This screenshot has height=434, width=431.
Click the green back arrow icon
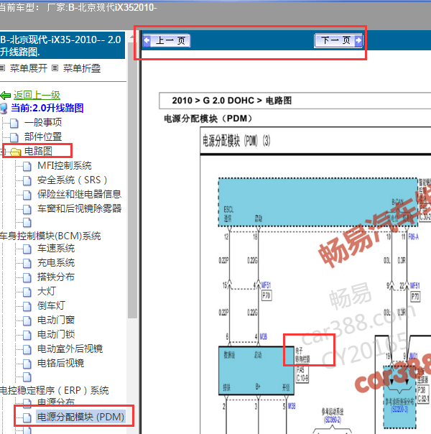tap(6, 96)
